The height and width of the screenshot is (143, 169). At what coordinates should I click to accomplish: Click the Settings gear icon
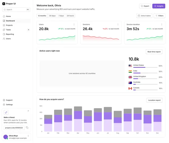pyautogui.click(x=4, y=105)
